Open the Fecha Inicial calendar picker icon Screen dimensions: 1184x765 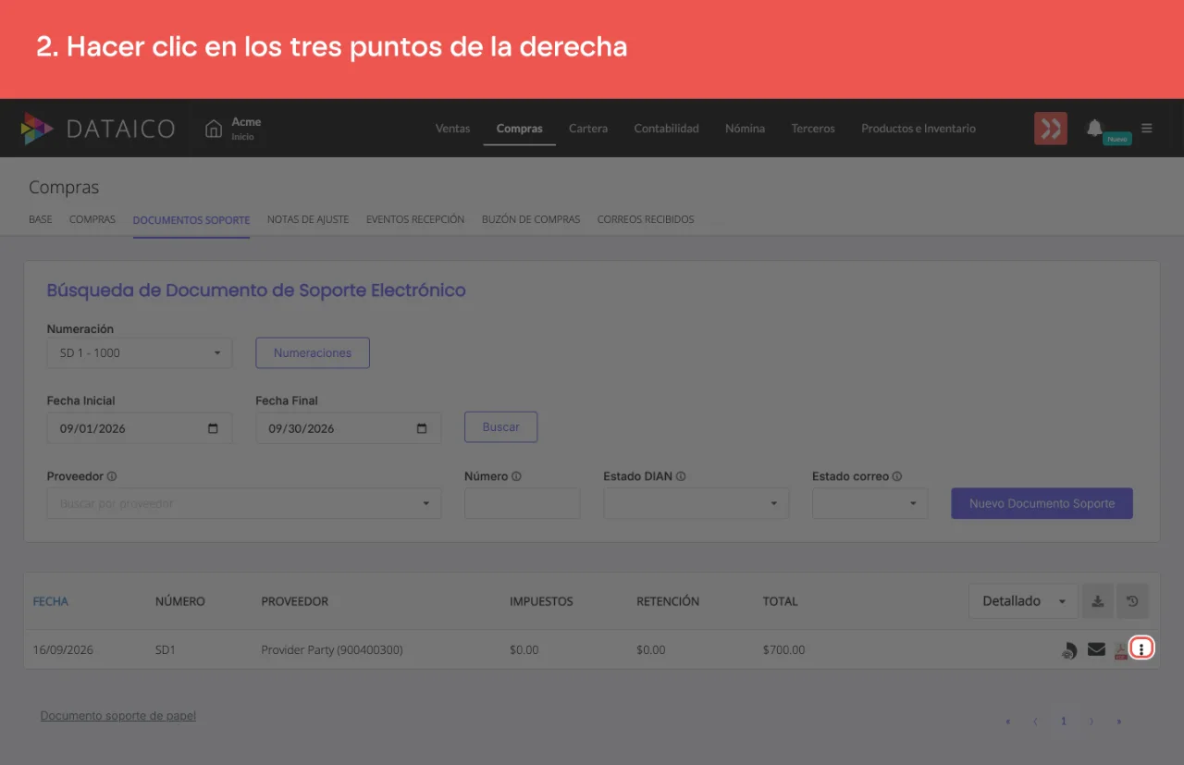(x=214, y=428)
